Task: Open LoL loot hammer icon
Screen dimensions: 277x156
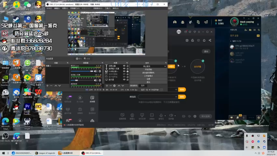Action: 190,22
